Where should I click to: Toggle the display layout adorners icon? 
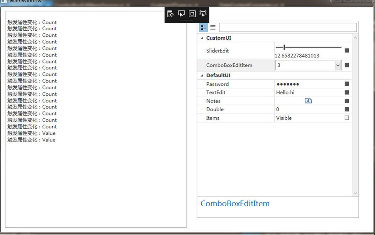pyautogui.click(x=192, y=14)
